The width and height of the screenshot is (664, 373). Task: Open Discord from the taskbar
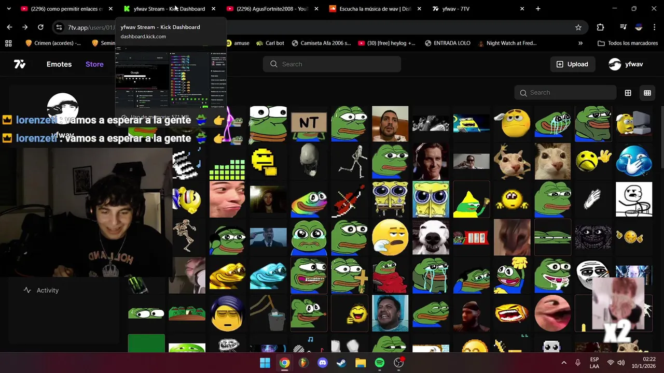click(322, 363)
